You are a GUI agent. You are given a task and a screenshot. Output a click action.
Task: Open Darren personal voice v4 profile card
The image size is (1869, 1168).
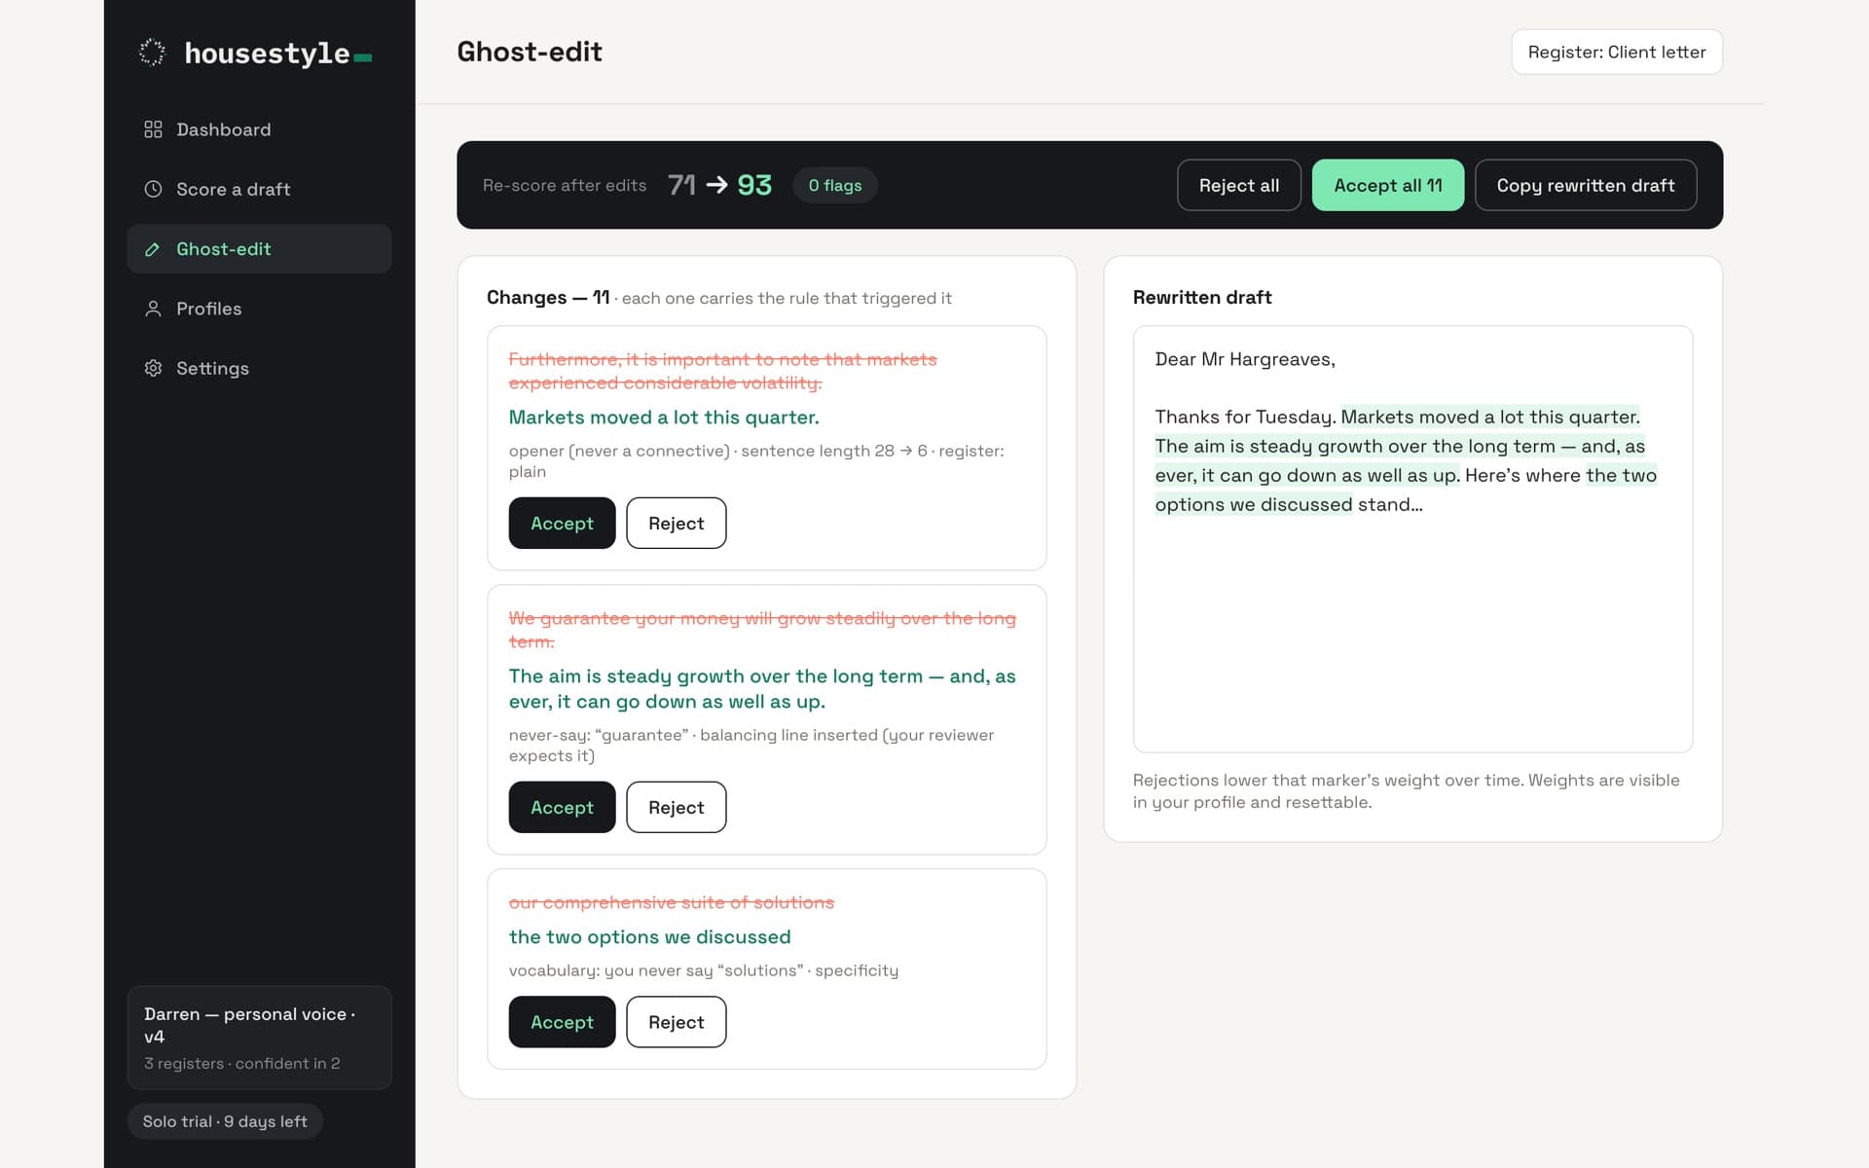[x=259, y=1038]
